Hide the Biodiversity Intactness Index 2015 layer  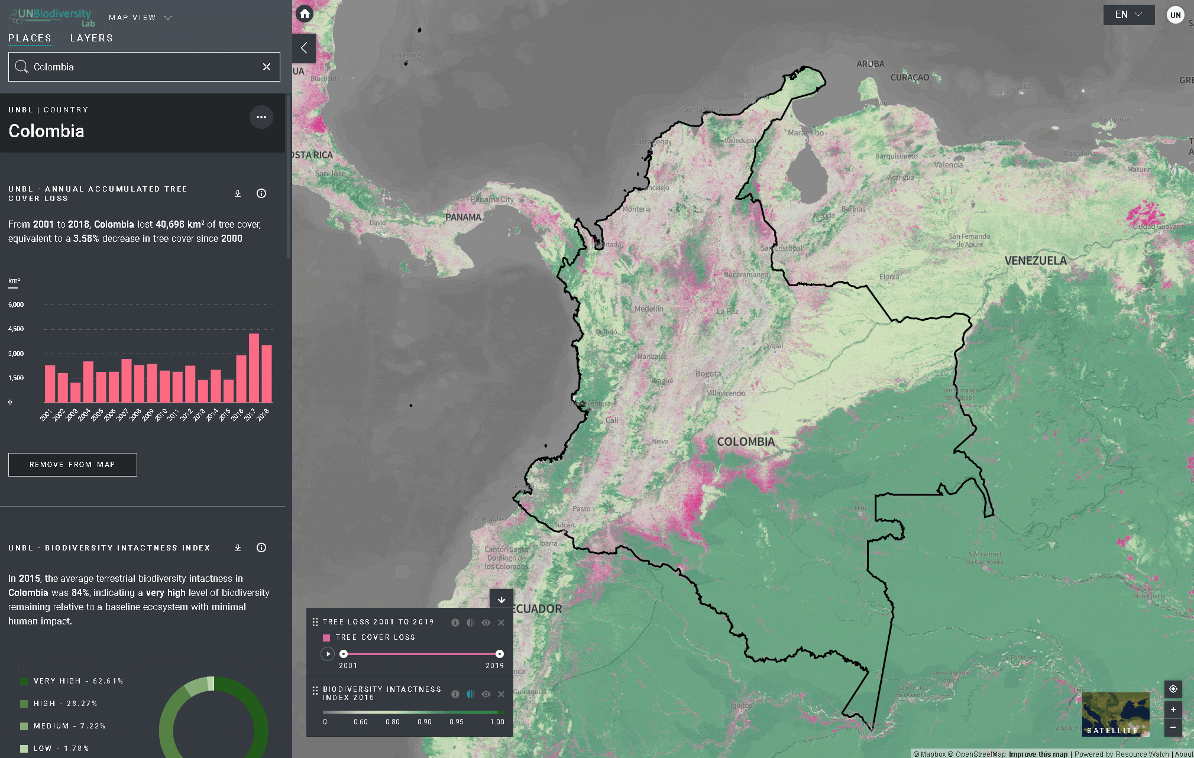[x=486, y=694]
